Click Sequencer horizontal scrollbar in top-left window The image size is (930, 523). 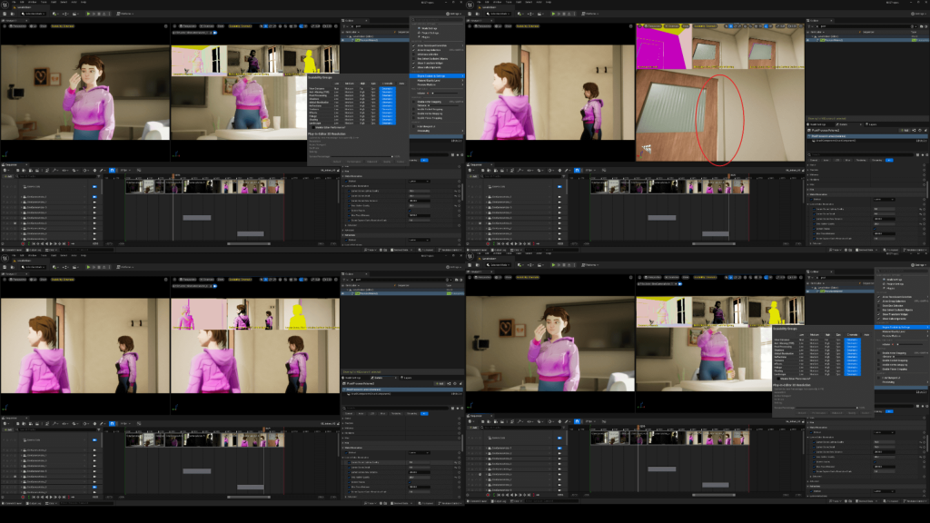point(249,243)
